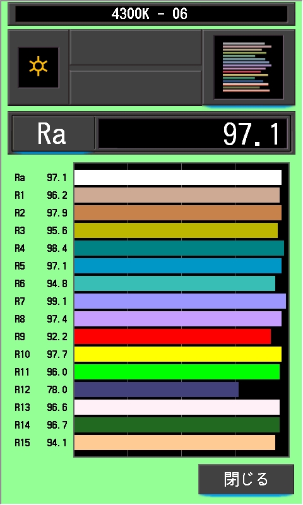This screenshot has width=303, height=505.
Task: Select the R11 label in the list
Action: pos(22,372)
